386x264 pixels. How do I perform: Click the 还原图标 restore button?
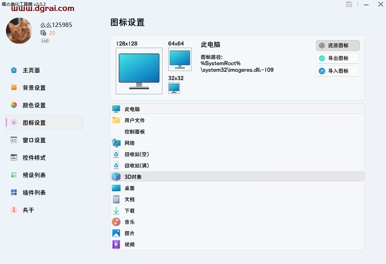click(338, 46)
